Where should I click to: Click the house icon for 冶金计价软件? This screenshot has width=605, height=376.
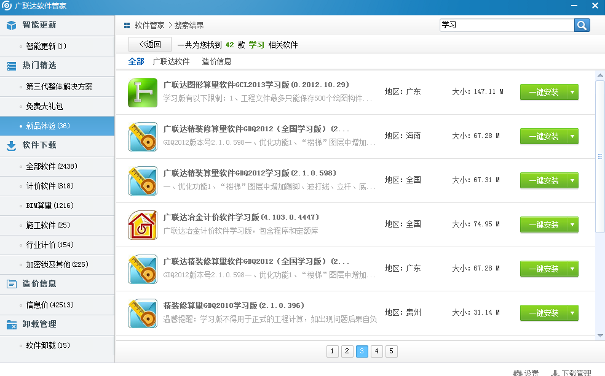point(143,225)
